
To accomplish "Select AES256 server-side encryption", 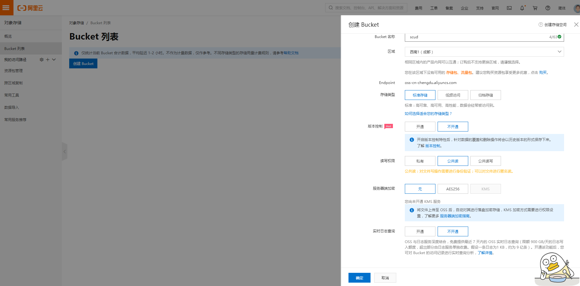I will coord(453,189).
